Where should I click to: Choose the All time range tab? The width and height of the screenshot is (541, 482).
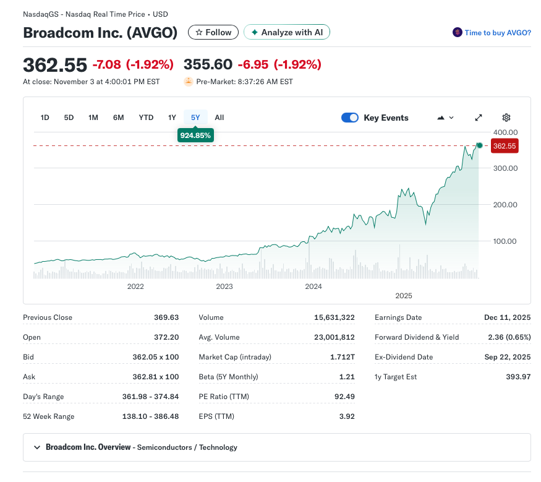[219, 118]
